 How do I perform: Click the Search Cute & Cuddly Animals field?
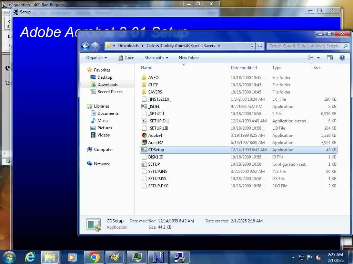[x=307, y=46]
